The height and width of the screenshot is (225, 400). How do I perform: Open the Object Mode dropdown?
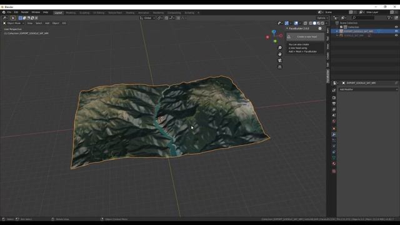[14, 23]
